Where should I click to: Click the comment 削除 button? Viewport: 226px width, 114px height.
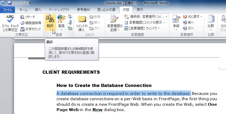click(95, 17)
